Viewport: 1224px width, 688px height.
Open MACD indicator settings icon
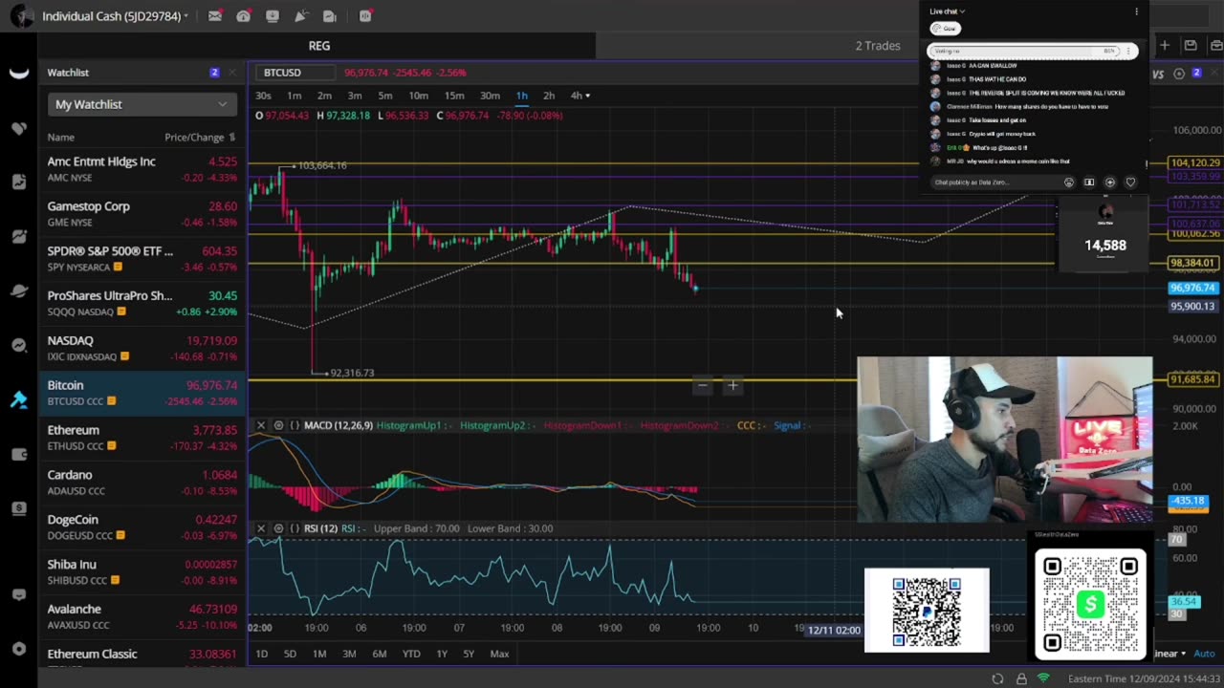point(278,425)
